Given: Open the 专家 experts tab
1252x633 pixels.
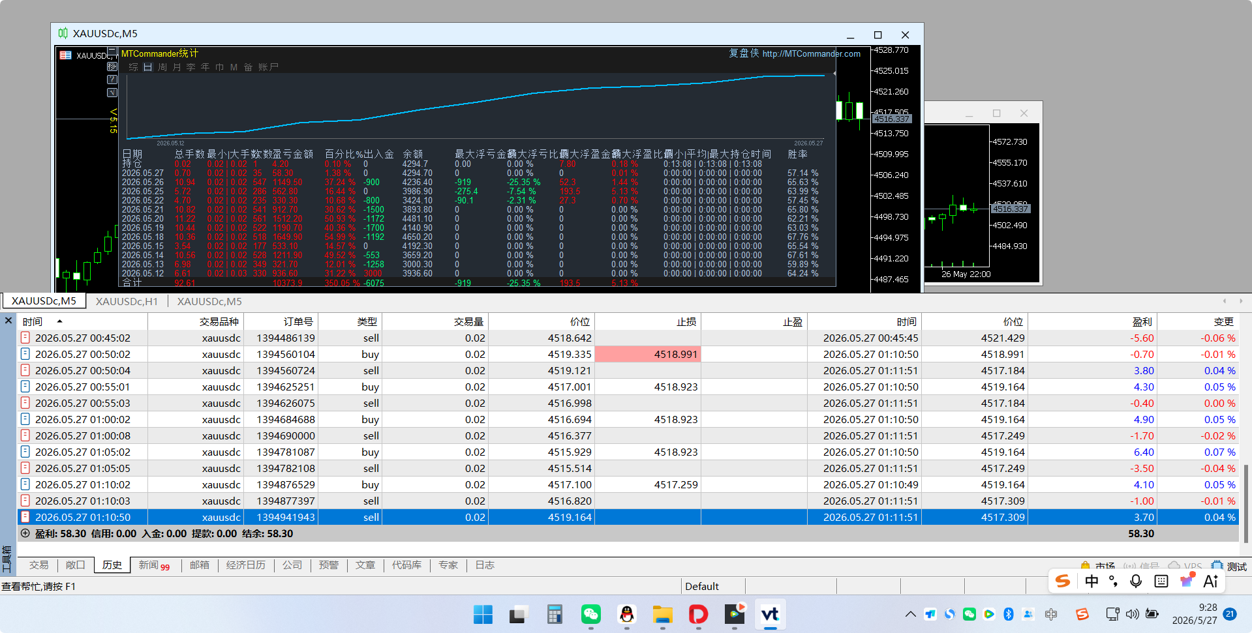Looking at the screenshot, I should [x=448, y=565].
